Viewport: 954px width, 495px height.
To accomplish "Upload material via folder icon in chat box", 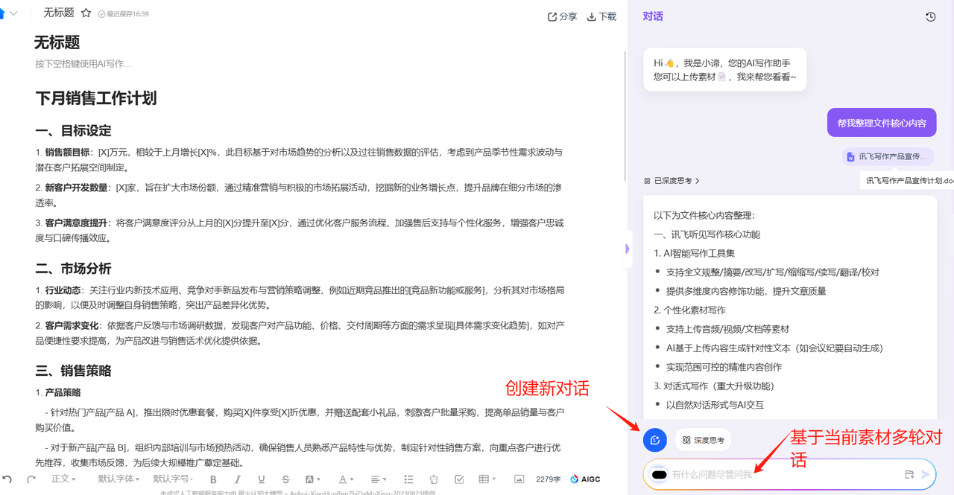I will (x=909, y=474).
